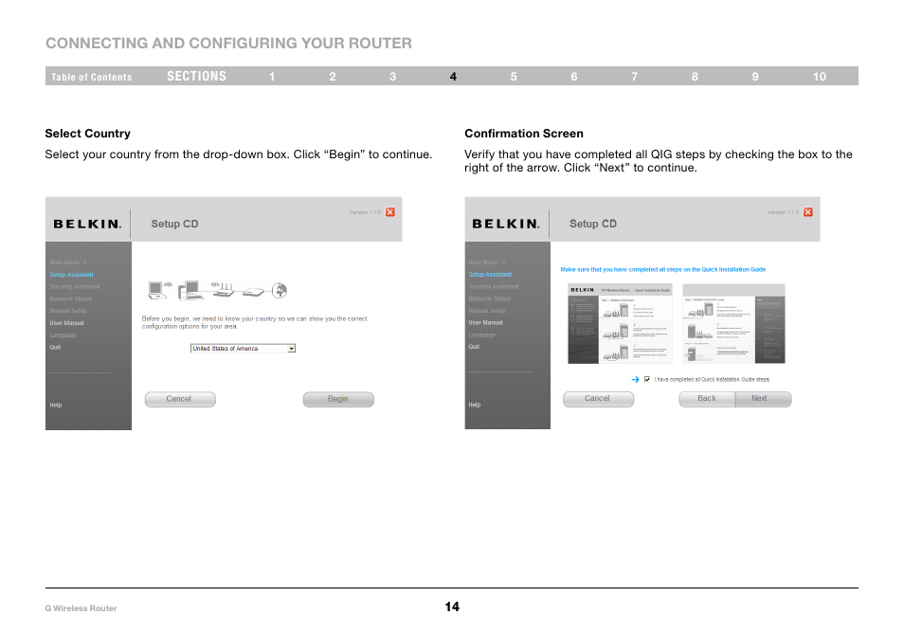
Task: Click the right Quick Installation Guide thumbnail
Action: 734,324
